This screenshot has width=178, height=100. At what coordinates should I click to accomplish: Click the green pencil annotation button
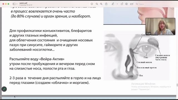point(4,89)
